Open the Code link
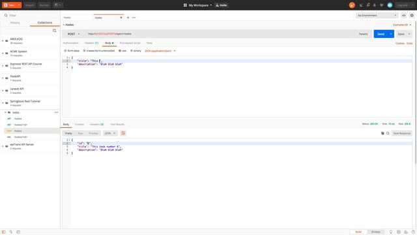417x235 pixels. pos(410,43)
